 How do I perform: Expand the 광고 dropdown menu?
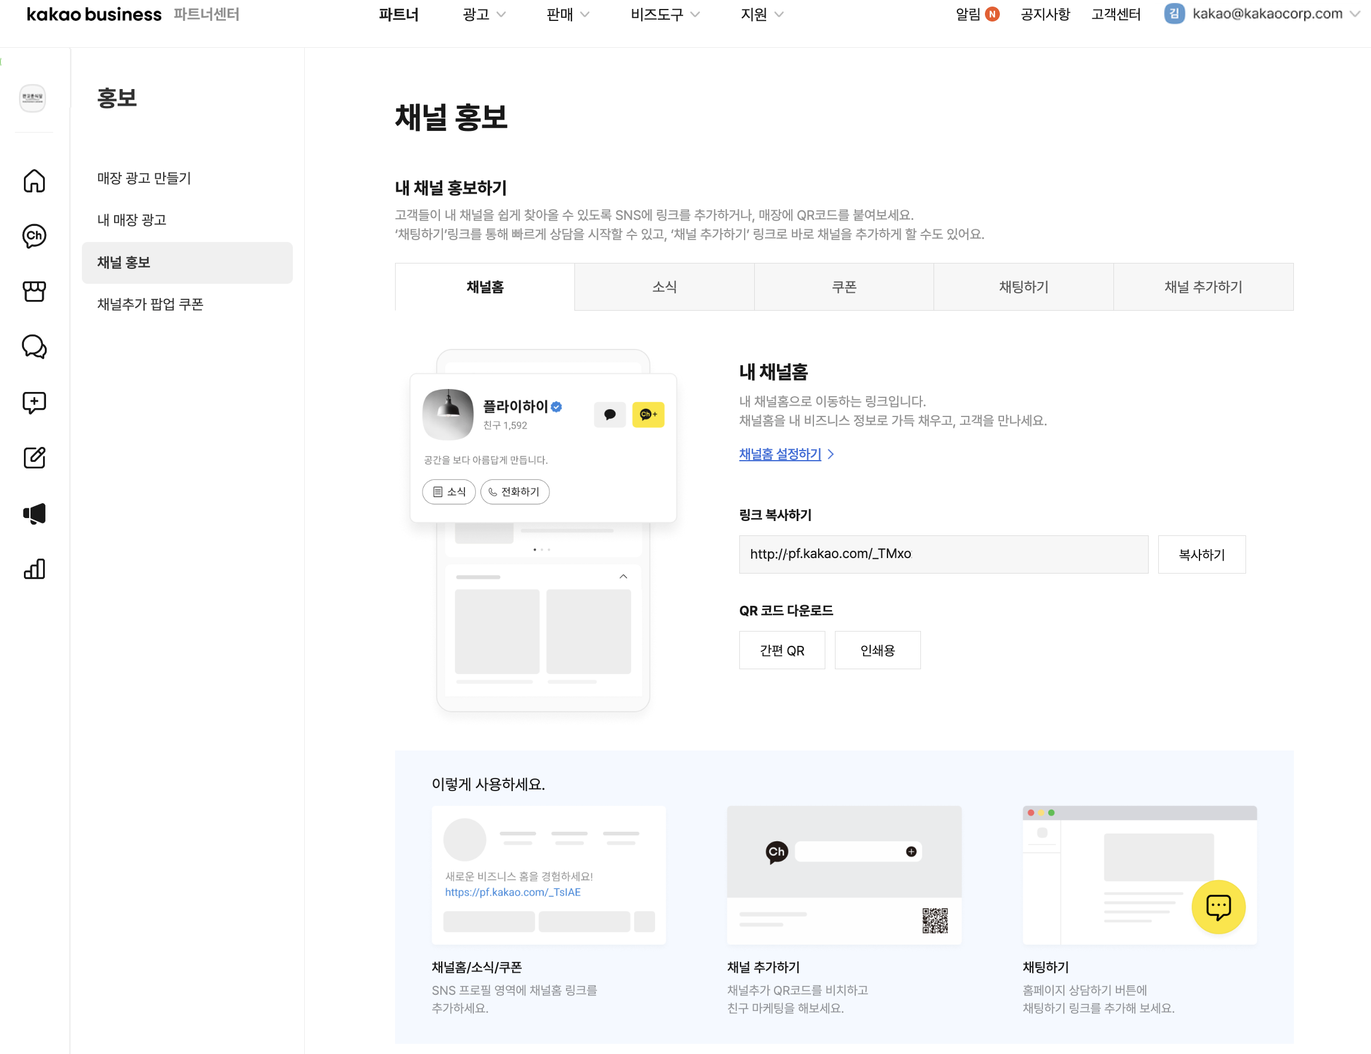483,14
